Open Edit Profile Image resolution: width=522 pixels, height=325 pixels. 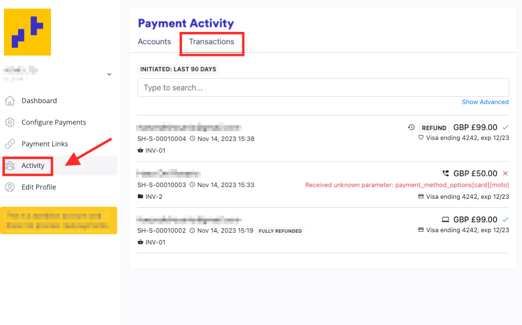coord(39,187)
